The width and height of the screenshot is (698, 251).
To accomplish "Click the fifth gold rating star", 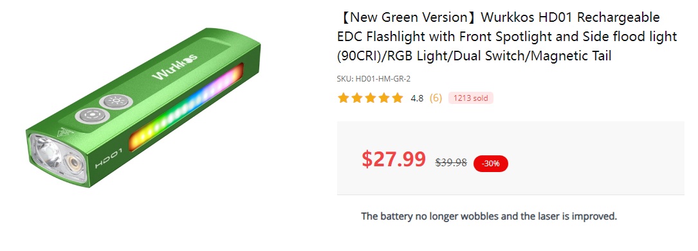I will pyautogui.click(x=398, y=98).
